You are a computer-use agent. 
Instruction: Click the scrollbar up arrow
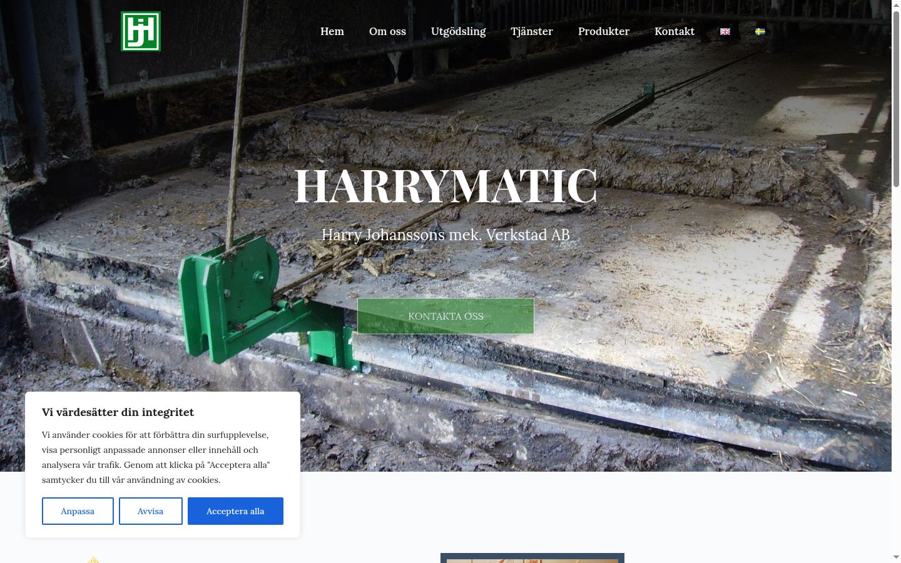click(x=896, y=5)
